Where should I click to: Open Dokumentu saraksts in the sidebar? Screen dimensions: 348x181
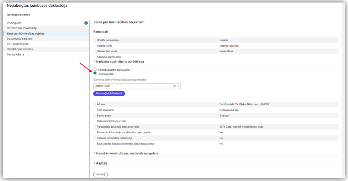(x=20, y=39)
